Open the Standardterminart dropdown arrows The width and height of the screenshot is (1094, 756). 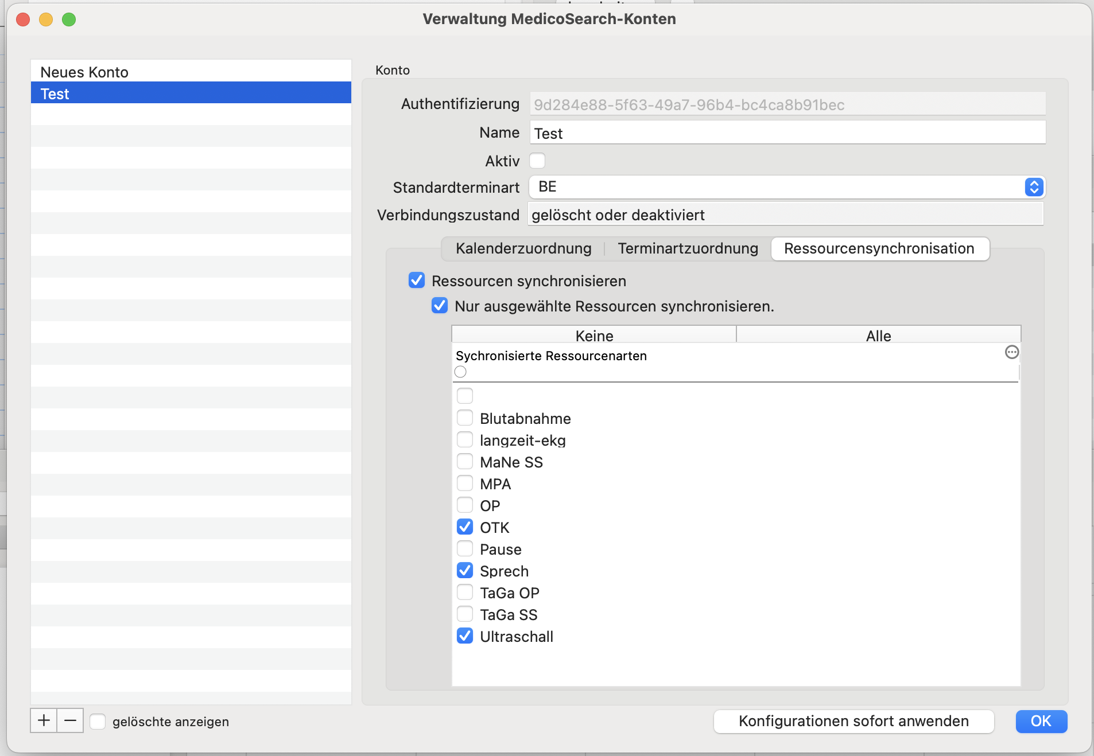tap(1034, 187)
